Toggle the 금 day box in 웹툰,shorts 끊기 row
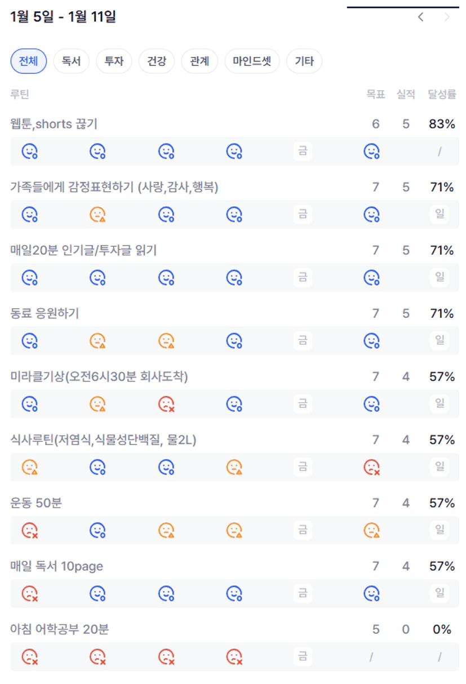Image resolution: width=466 pixels, height=684 pixels. tap(303, 151)
